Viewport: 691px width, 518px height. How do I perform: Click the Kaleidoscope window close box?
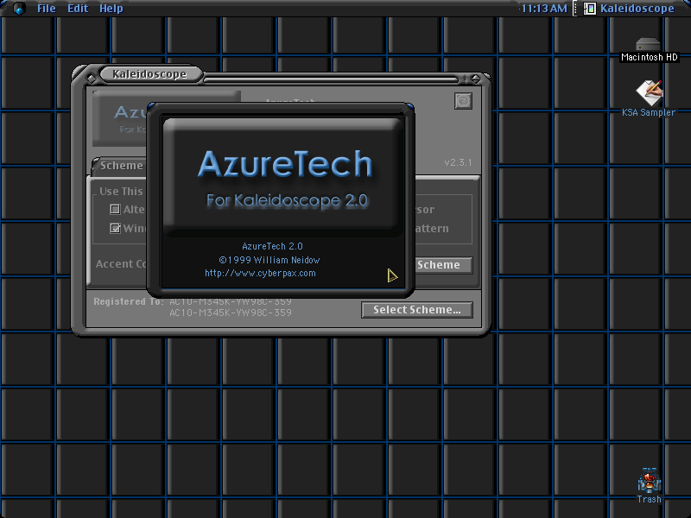(91, 79)
